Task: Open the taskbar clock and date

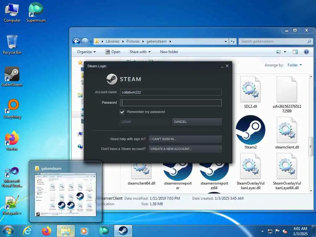Action: click(300, 231)
